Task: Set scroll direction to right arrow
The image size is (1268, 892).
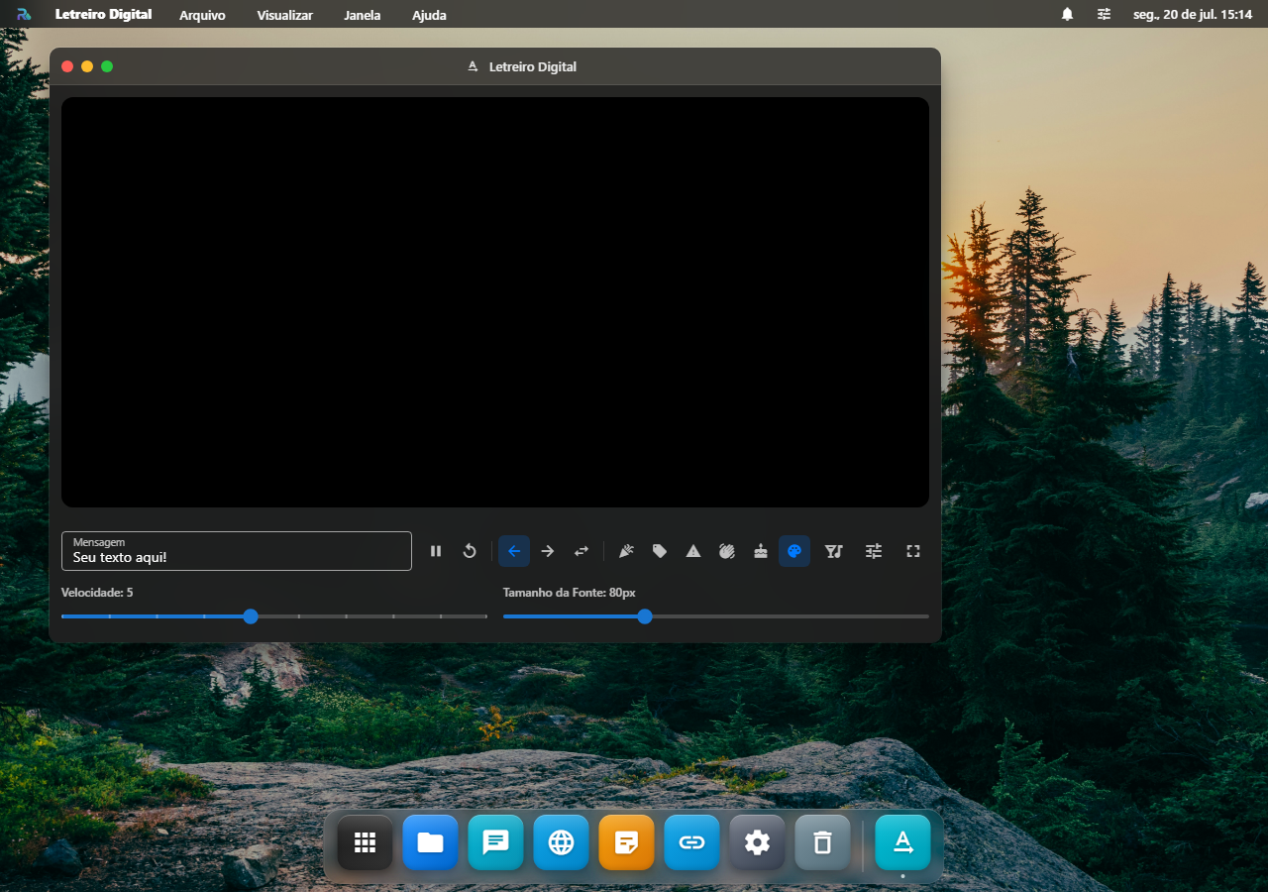Action: [x=548, y=551]
